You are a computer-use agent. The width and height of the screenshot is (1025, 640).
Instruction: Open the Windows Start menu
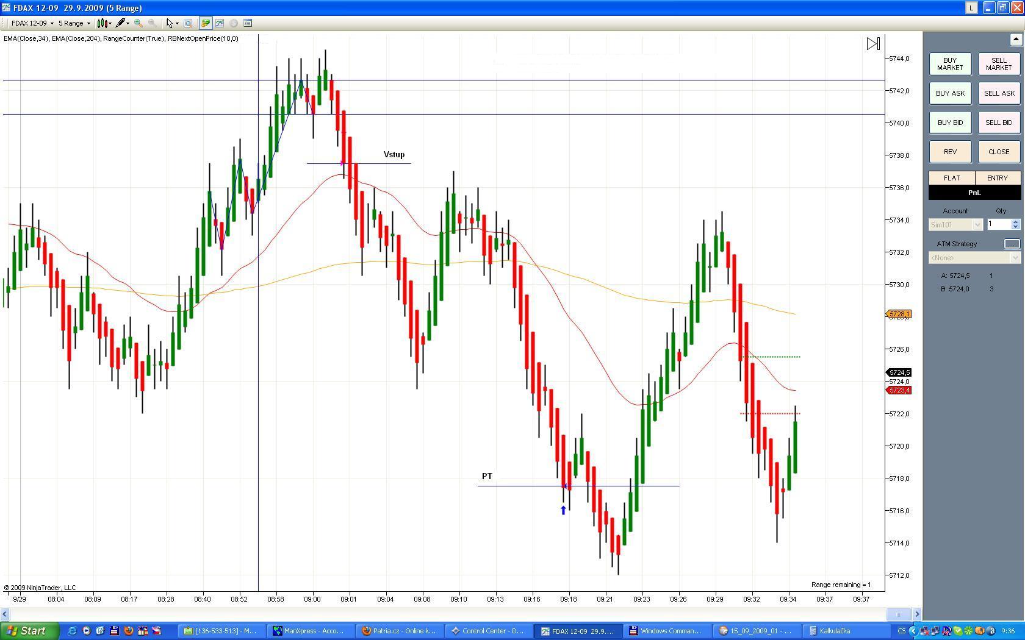30,631
